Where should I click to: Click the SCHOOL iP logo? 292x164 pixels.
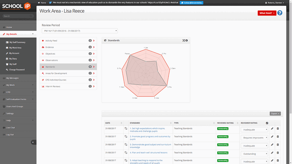click(16, 6)
